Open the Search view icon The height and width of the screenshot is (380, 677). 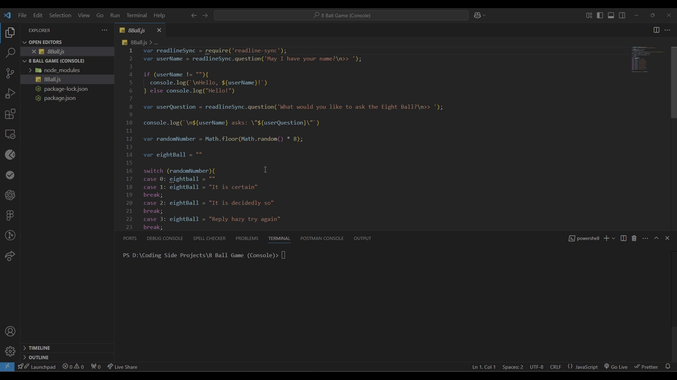(x=10, y=53)
